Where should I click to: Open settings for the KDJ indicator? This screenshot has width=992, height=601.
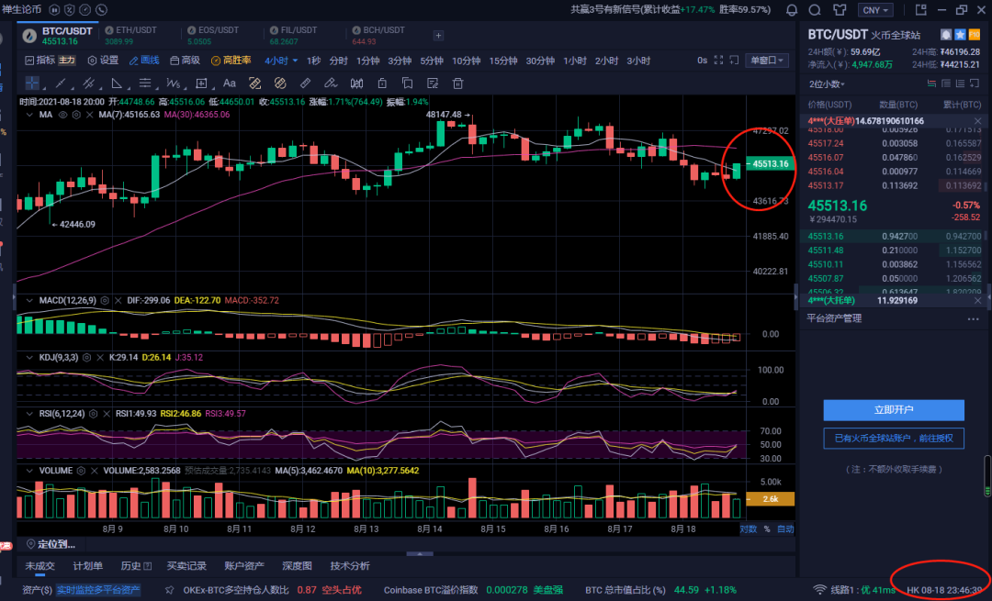(x=86, y=358)
